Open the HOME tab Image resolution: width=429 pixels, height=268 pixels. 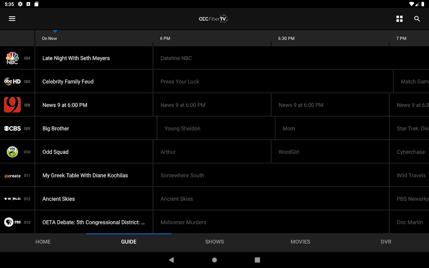[x=43, y=242]
